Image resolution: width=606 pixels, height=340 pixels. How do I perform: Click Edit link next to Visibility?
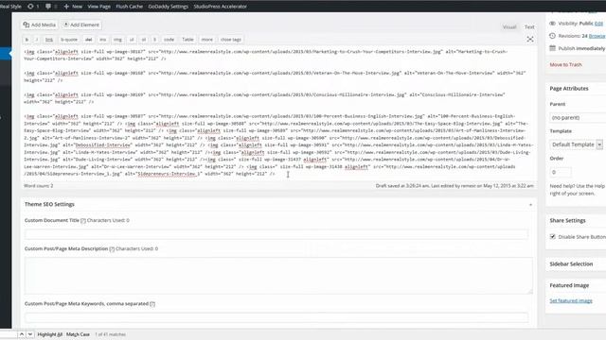[x=598, y=24]
